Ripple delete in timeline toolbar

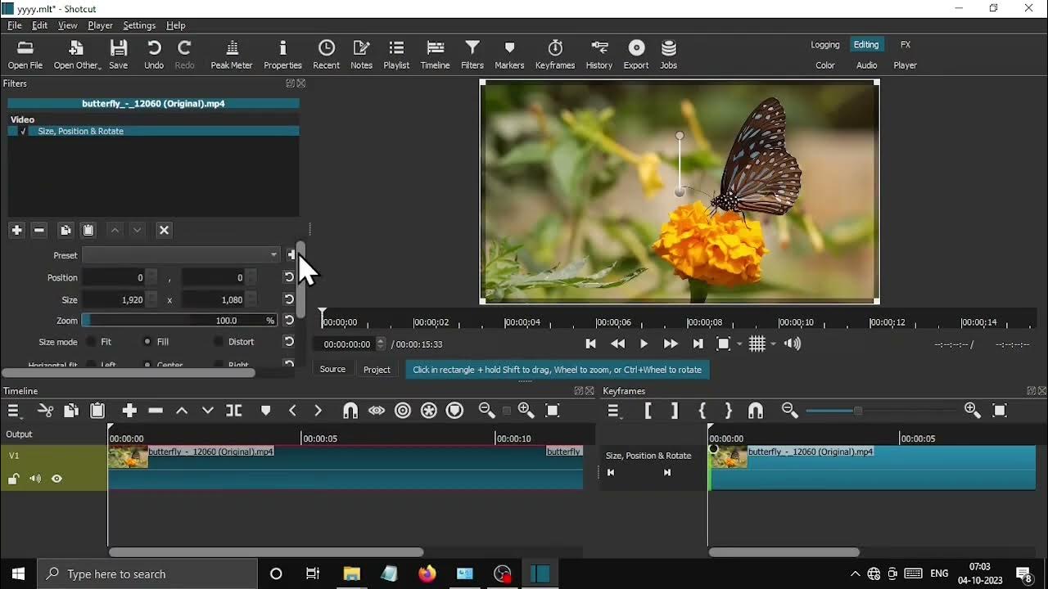[156, 411]
